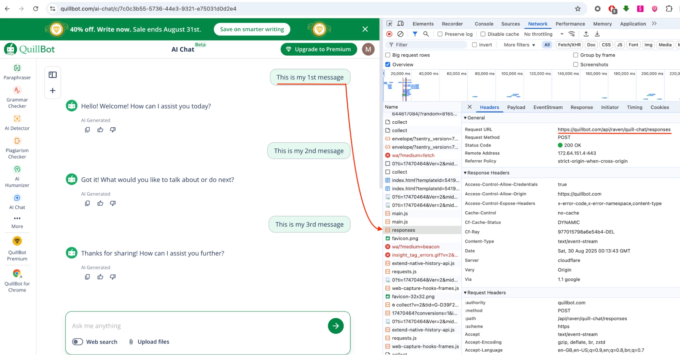The height and width of the screenshot is (355, 680).
Task: Check the Preserve log checkbox
Action: (x=439, y=34)
